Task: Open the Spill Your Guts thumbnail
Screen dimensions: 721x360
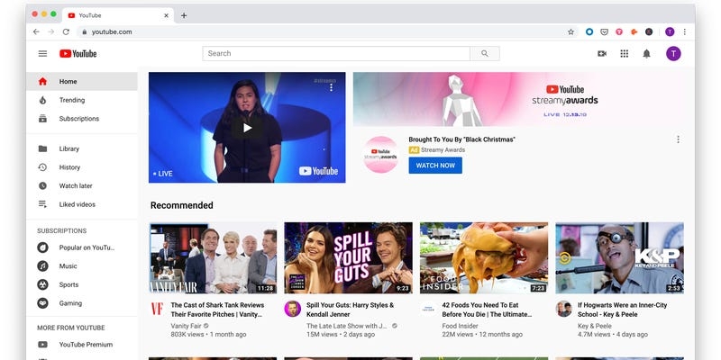Action: (348, 258)
